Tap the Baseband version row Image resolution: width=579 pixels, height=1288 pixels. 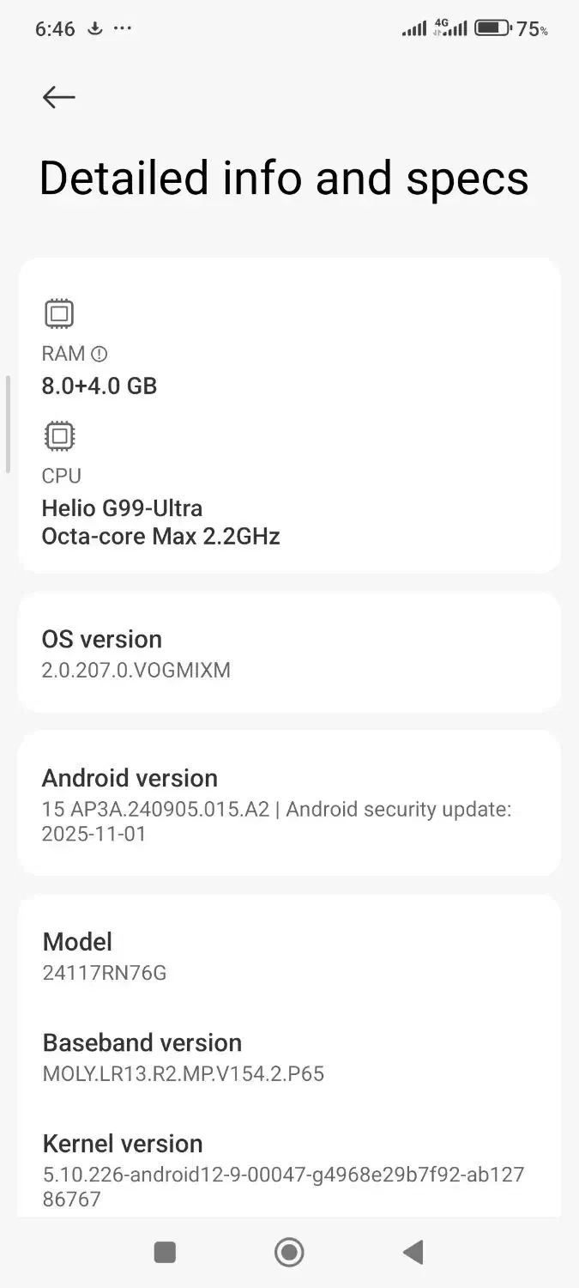click(289, 1057)
